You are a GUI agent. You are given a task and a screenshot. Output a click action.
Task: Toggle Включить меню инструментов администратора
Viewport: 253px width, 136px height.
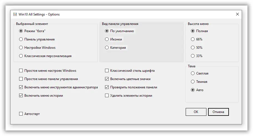[21, 87]
